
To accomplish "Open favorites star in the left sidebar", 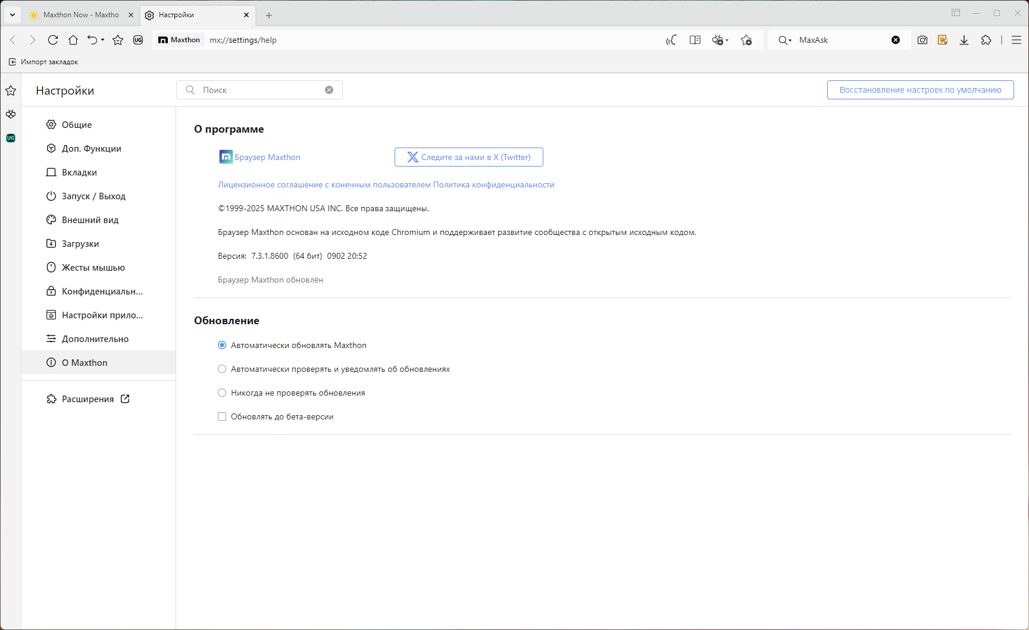I will coord(11,90).
